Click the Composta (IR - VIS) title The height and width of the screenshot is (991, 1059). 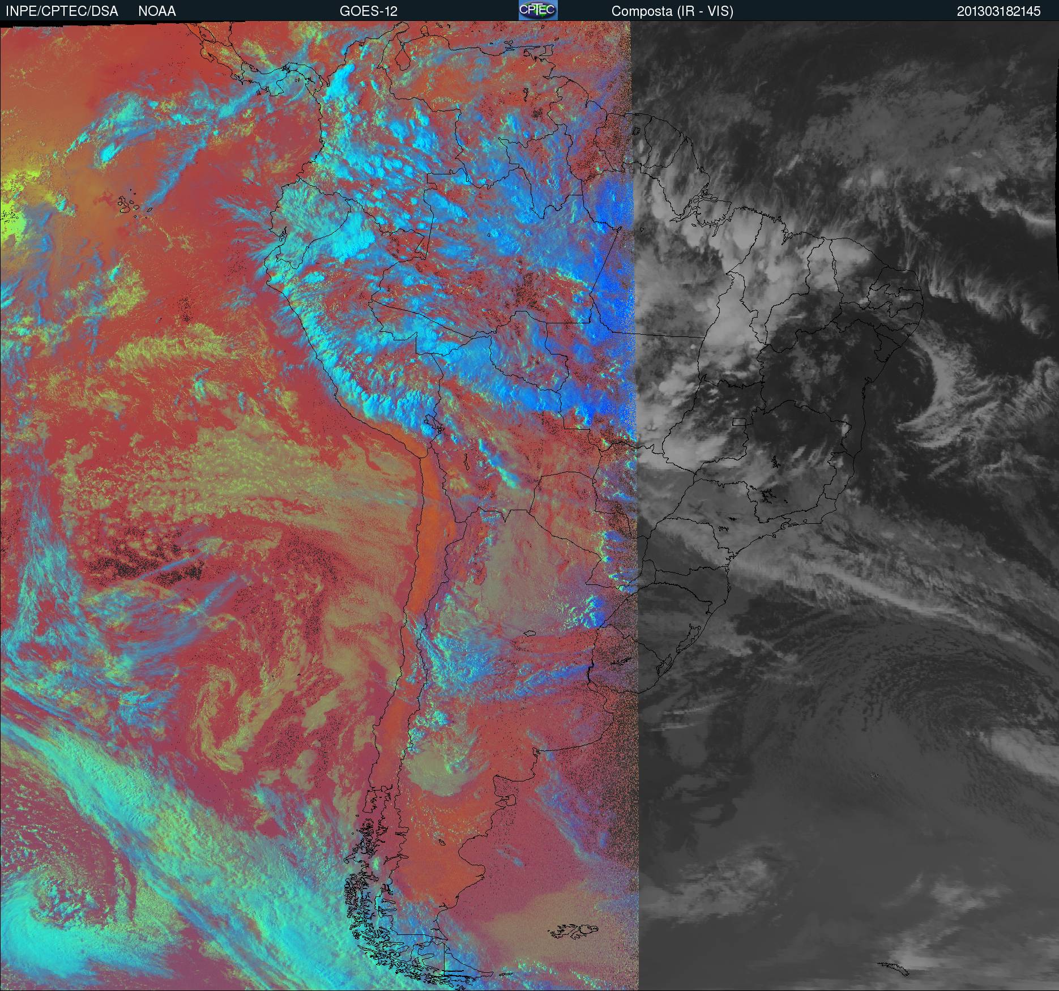pyautogui.click(x=672, y=11)
